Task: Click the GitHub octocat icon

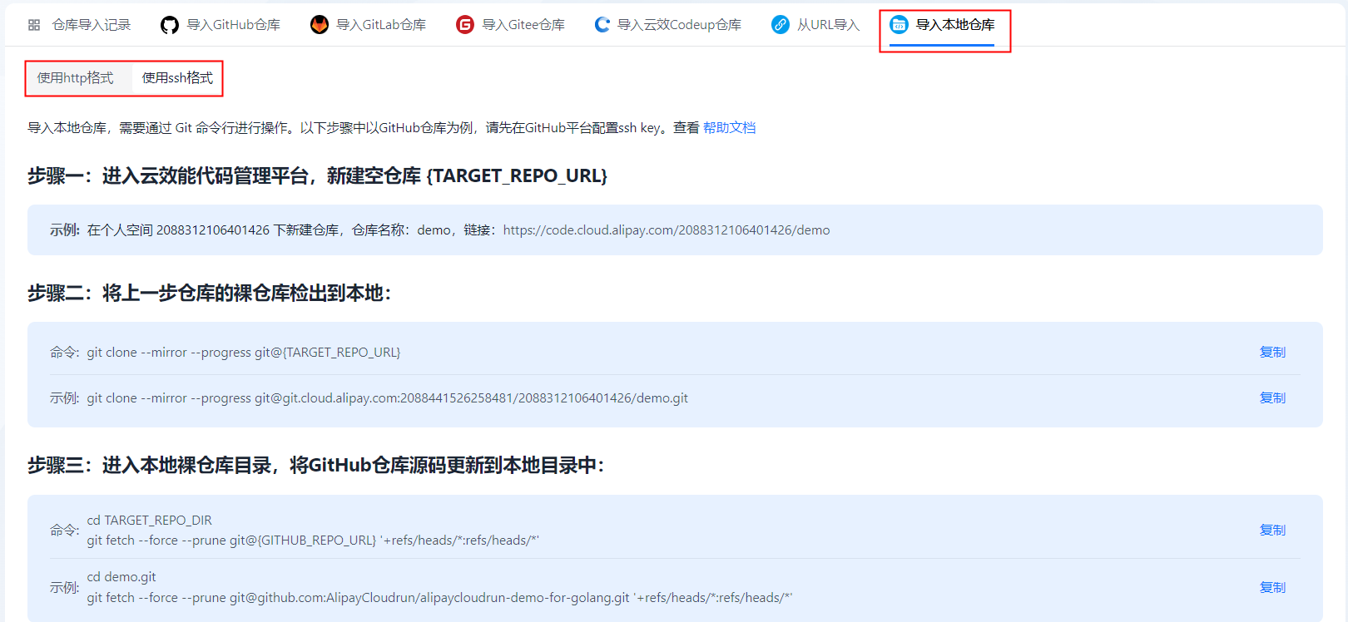Action: pos(170,25)
